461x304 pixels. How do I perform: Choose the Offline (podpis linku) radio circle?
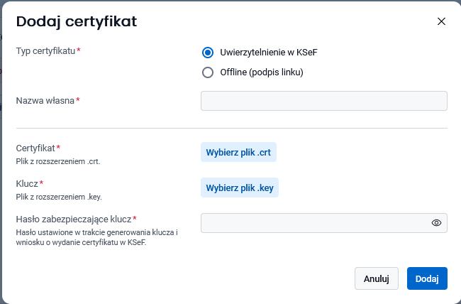click(x=208, y=72)
